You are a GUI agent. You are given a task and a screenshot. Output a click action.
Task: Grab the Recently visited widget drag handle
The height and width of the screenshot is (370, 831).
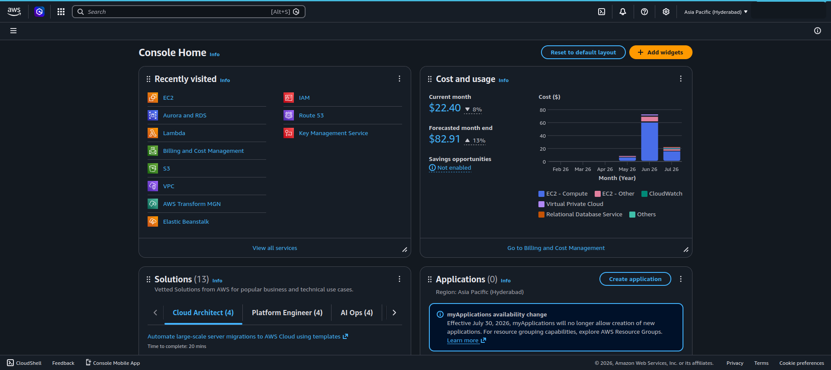point(148,79)
